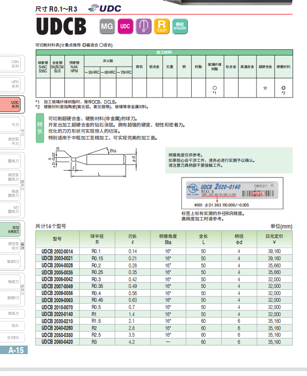Click the 单位(mm) unit label
Screen dimensions: 307x376
coord(282,226)
